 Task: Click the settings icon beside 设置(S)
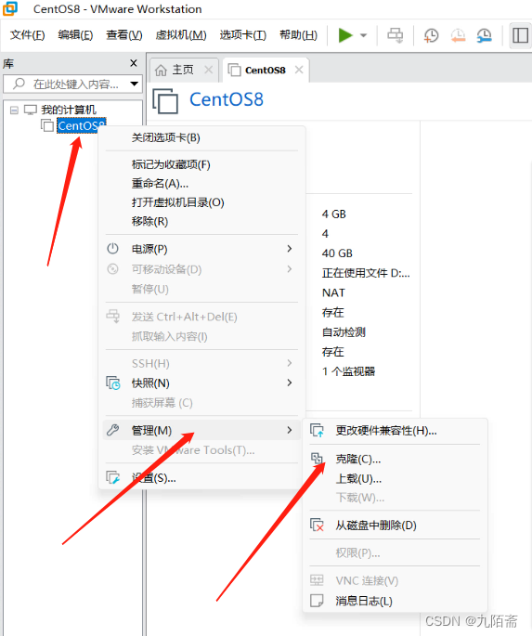pyautogui.click(x=112, y=478)
